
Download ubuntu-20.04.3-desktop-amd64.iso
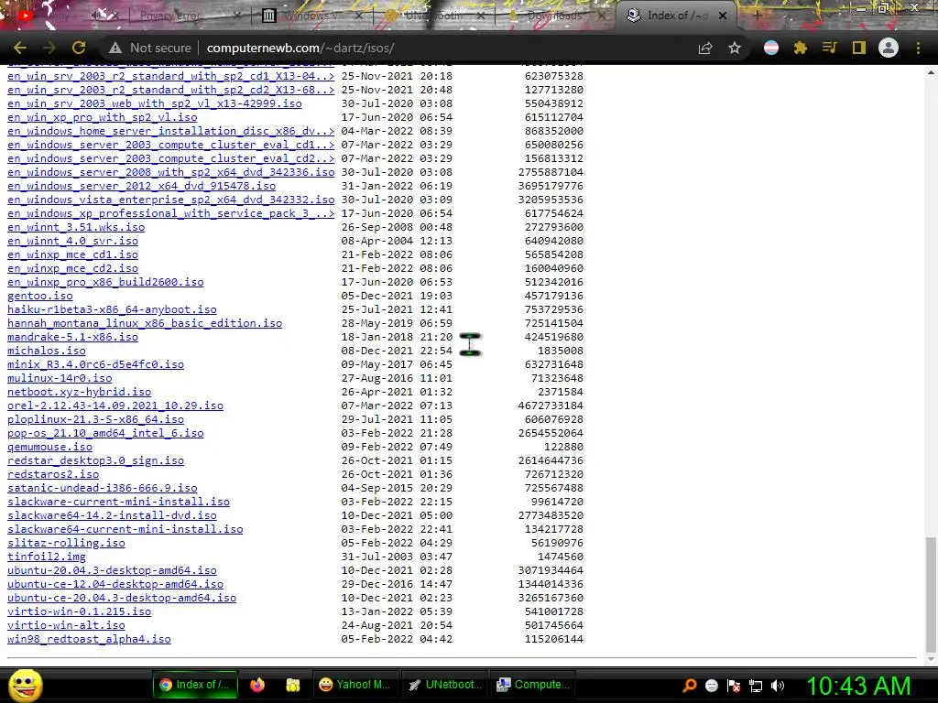[112, 571]
